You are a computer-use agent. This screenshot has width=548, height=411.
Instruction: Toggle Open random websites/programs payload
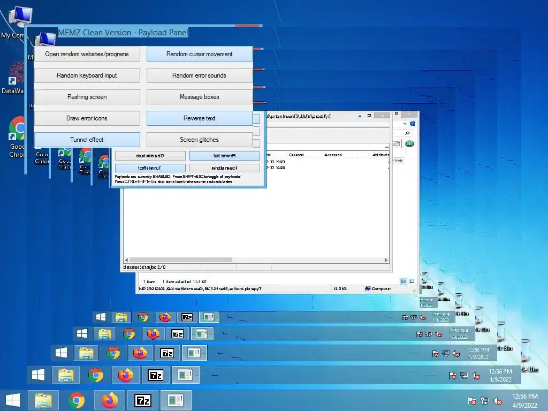point(87,54)
